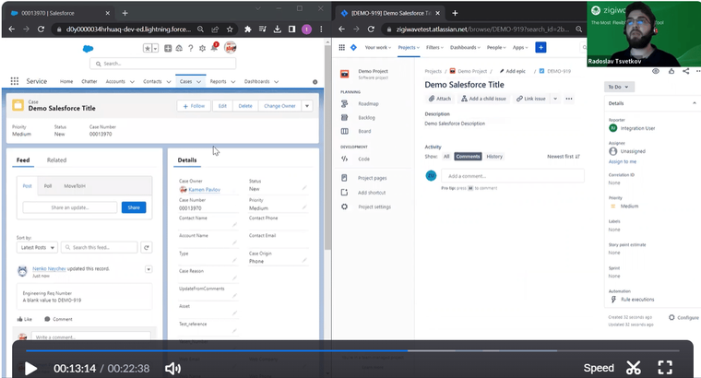Click Attach on the Jira issue
The image size is (701, 378).
[x=440, y=99]
